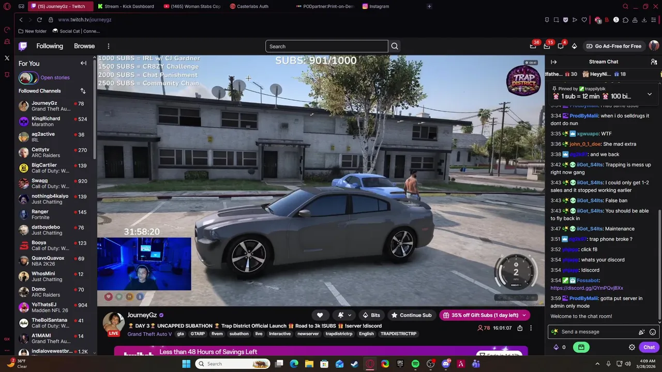The width and height of the screenshot is (662, 372).
Task: Sort the Followed Channels list
Action: tap(83, 91)
